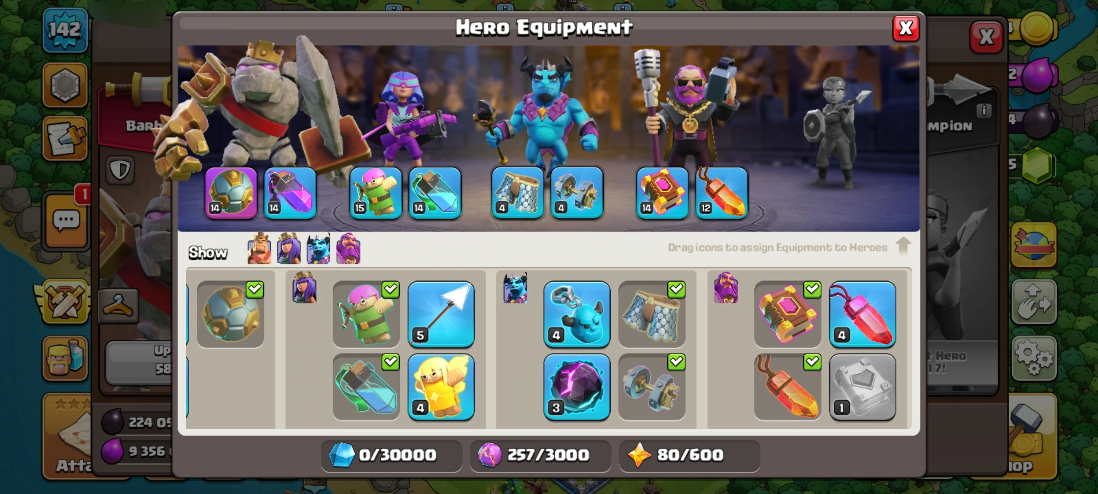Tap equipped Archer Puppet slot level 15
The width and height of the screenshot is (1098, 494).
tap(376, 193)
